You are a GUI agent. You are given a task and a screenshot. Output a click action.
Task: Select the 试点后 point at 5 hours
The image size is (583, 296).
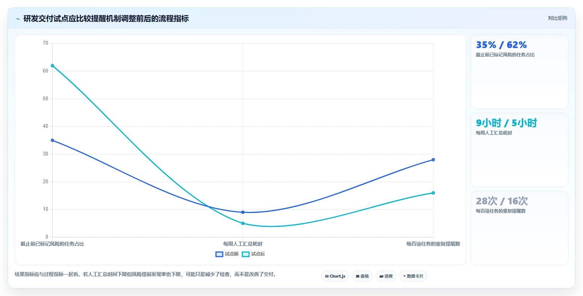[x=243, y=224]
